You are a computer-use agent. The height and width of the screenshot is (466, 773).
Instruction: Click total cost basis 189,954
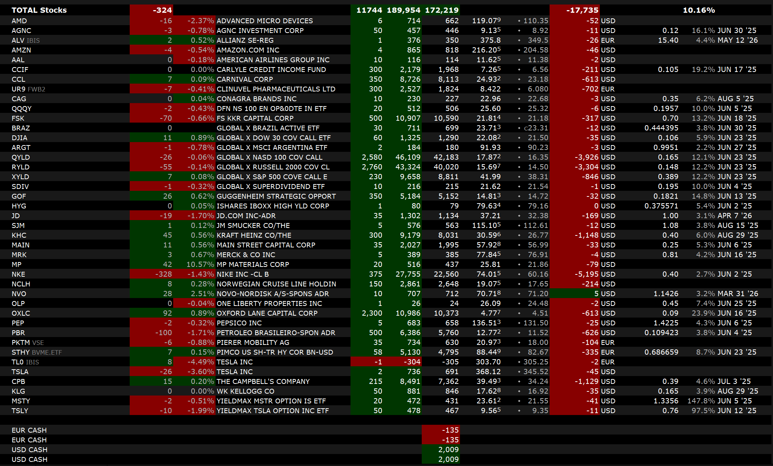(x=404, y=10)
